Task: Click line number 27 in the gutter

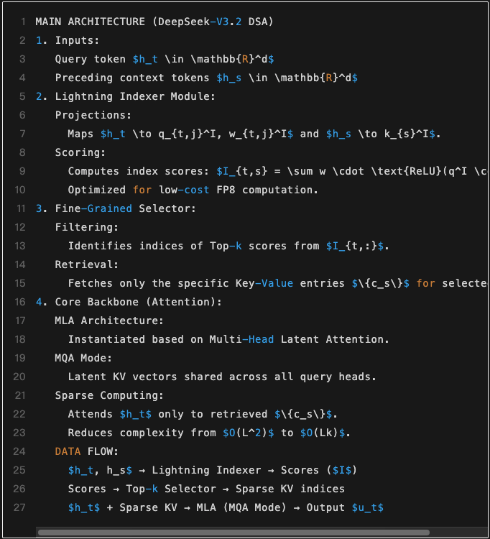Action: tap(20, 507)
